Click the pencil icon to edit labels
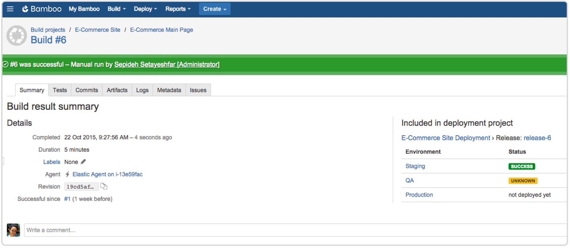 coord(83,162)
